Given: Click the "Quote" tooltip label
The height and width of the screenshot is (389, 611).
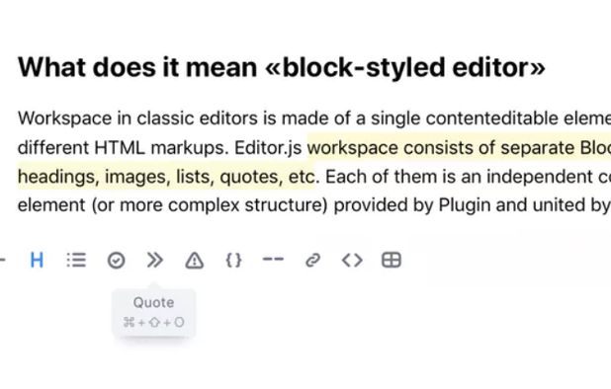Looking at the screenshot, I should [x=153, y=303].
